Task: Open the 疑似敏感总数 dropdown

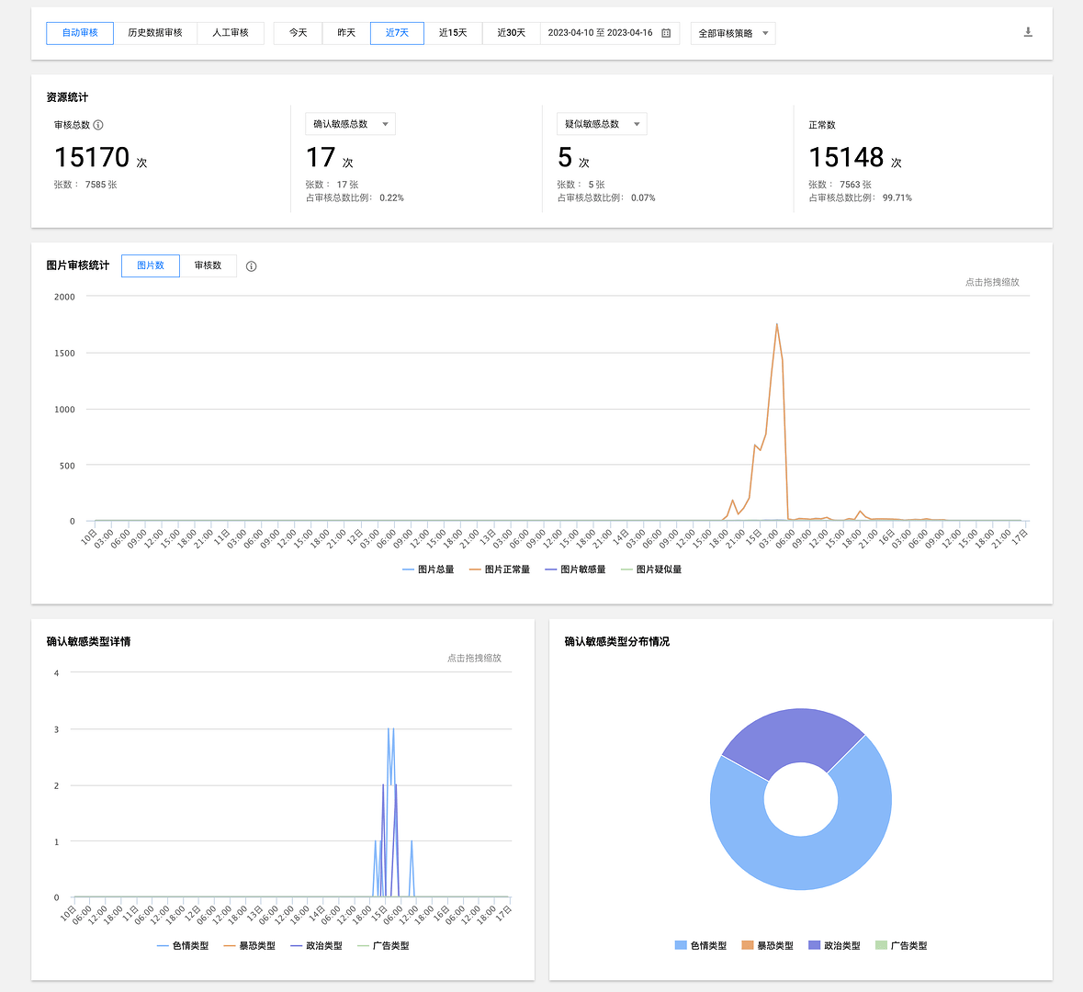Action: pyautogui.click(x=602, y=124)
